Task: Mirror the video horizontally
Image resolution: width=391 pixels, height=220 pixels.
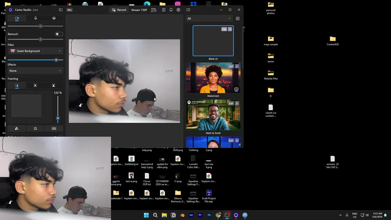Action: pyautogui.click(x=17, y=128)
